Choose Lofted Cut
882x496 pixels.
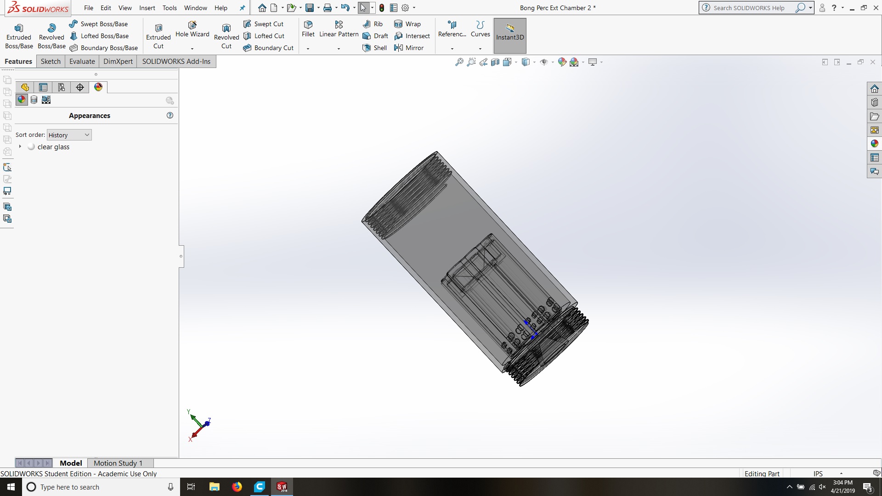(x=264, y=36)
